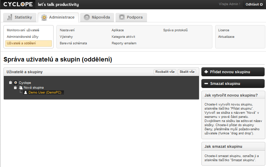This screenshot has width=266, height=167.
Task: Open the Administrace tab
Action: (58, 17)
